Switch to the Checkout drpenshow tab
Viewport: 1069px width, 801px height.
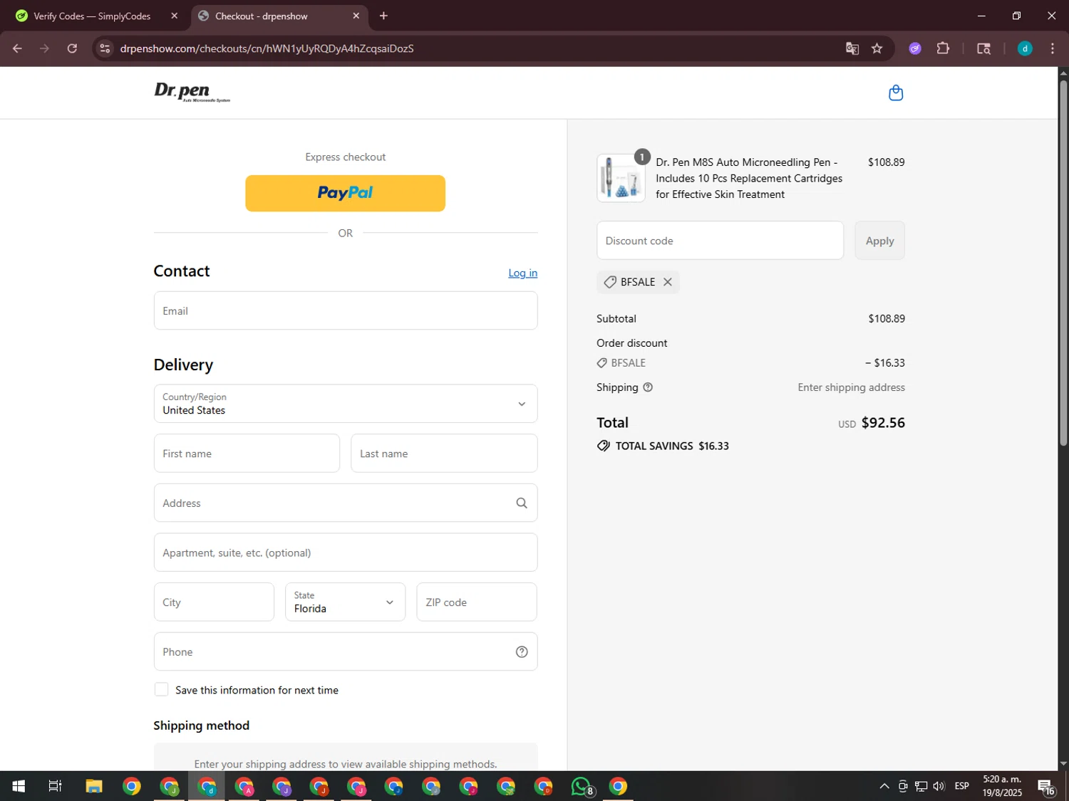click(x=280, y=16)
